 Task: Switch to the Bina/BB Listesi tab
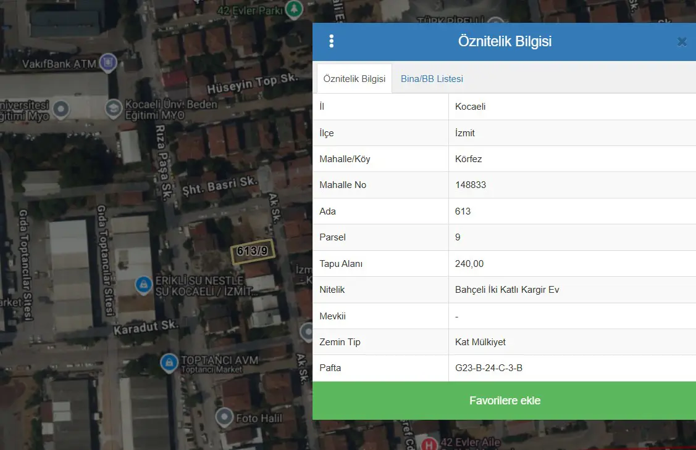(432, 79)
